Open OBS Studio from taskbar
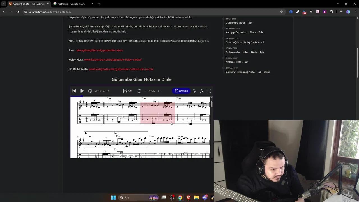 [172, 198]
